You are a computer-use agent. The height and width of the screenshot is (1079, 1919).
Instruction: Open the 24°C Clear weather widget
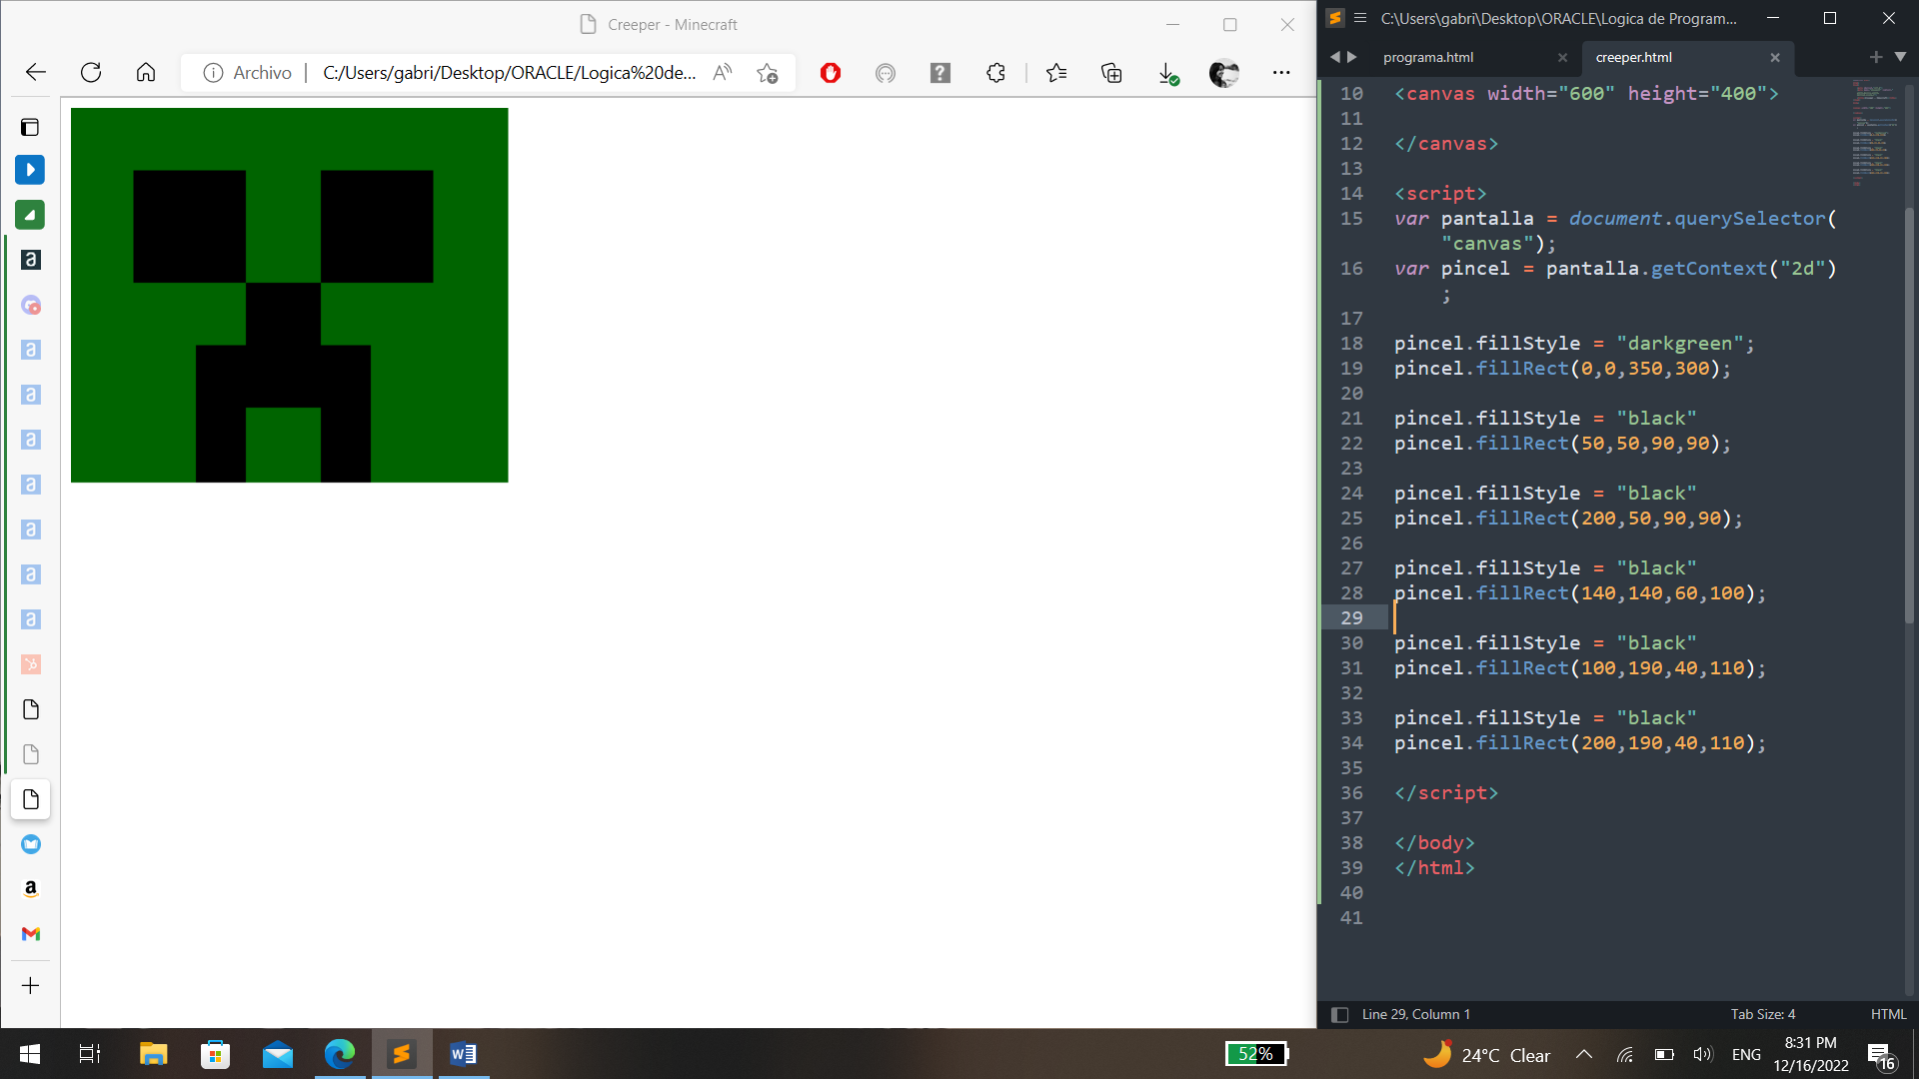1486,1055
